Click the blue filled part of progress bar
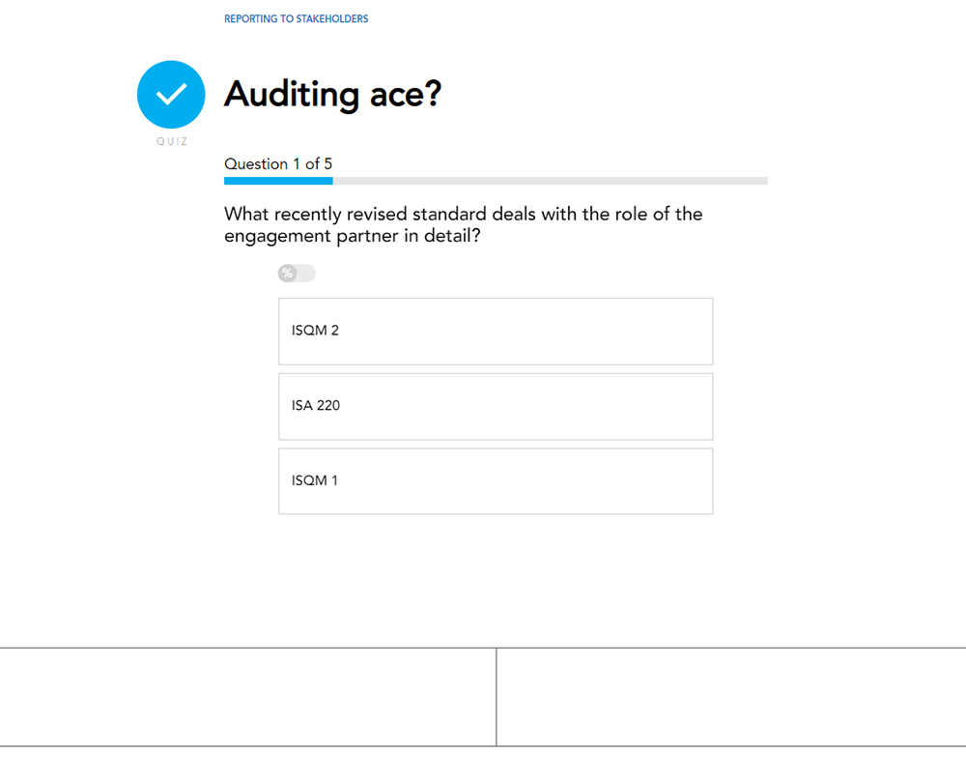Screen dimensions: 966x783 pos(278,181)
